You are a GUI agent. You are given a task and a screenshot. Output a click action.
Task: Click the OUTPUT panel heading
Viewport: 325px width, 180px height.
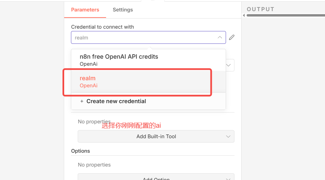coord(260,9)
